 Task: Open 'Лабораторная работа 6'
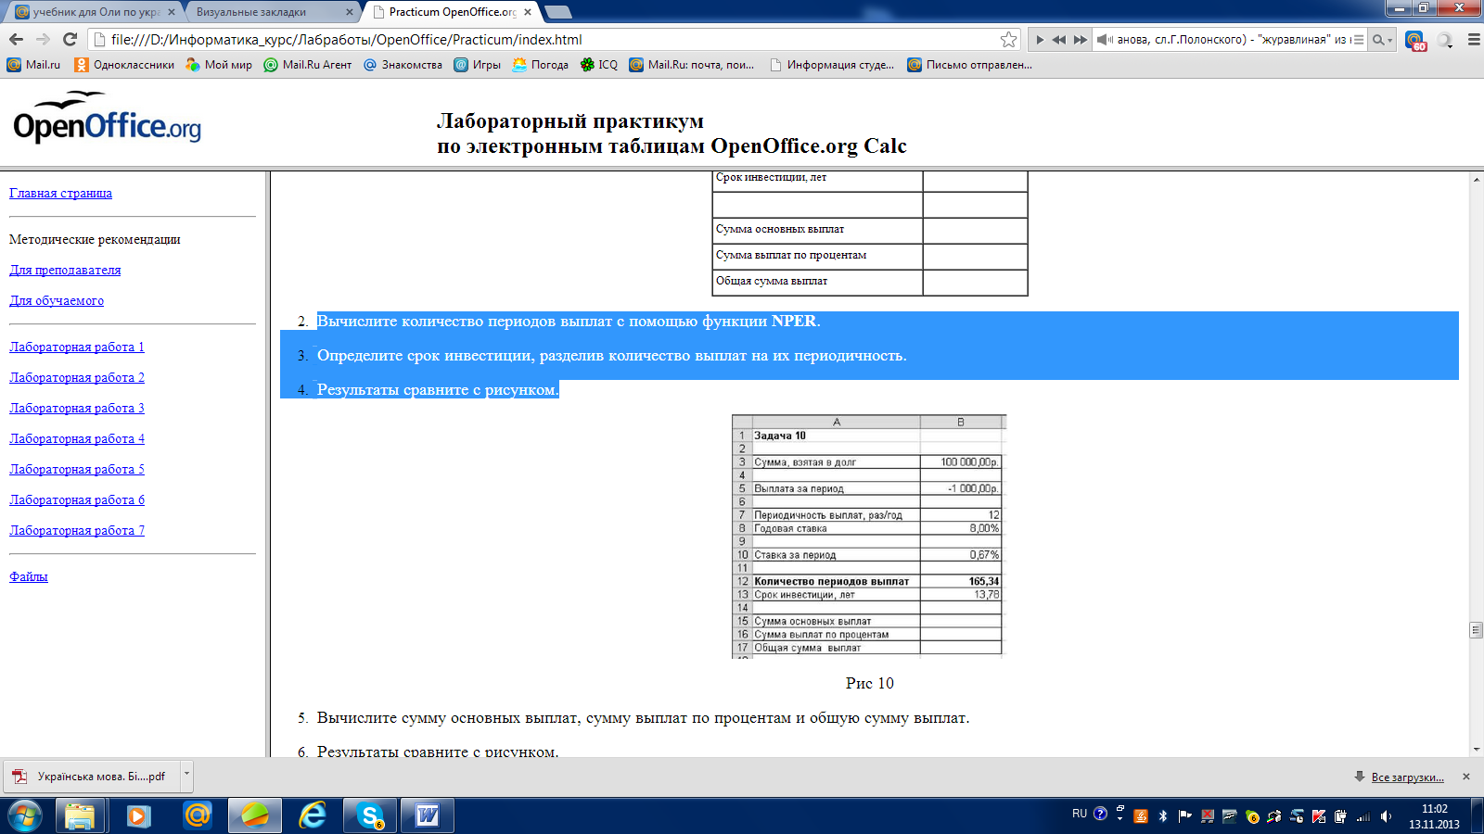click(x=77, y=499)
